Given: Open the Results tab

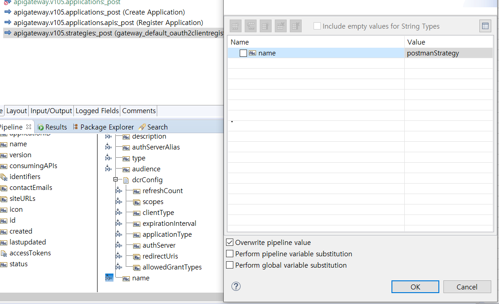Looking at the screenshot, I should coord(52,127).
